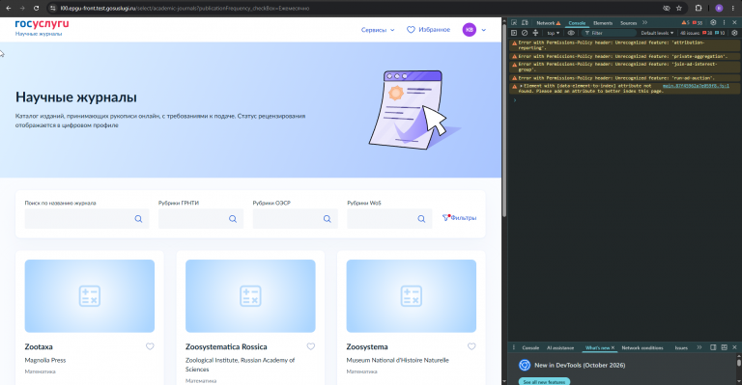Viewport: 742px width, 385px height.
Task: Favorite Zoosystematica Rossica with heart icon
Action: tap(311, 346)
